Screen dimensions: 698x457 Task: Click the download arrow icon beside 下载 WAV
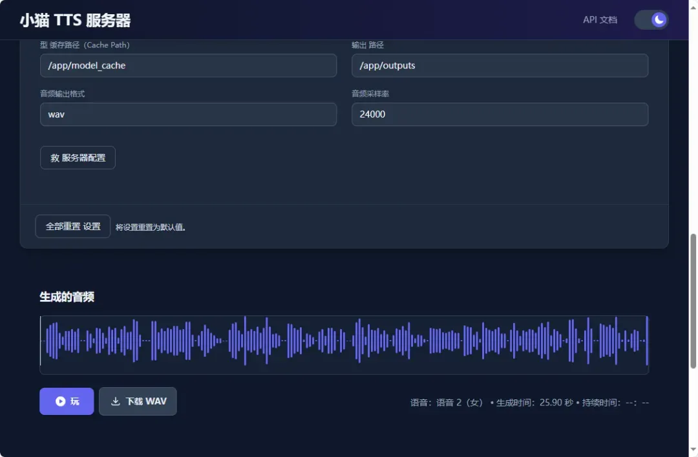(x=116, y=401)
